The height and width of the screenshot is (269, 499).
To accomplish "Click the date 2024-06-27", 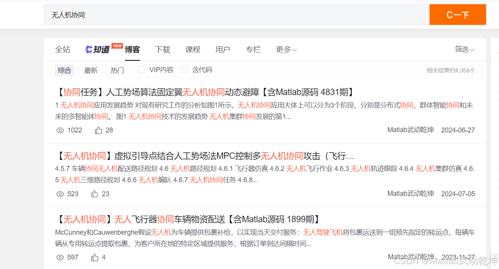I will click(x=458, y=130).
